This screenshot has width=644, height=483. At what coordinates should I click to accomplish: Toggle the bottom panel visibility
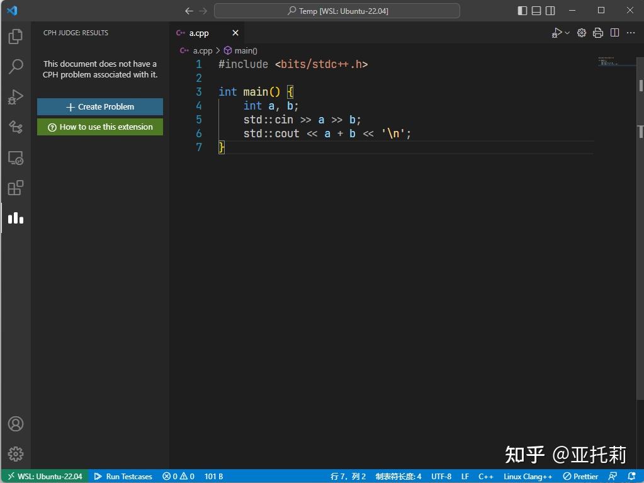coord(536,11)
